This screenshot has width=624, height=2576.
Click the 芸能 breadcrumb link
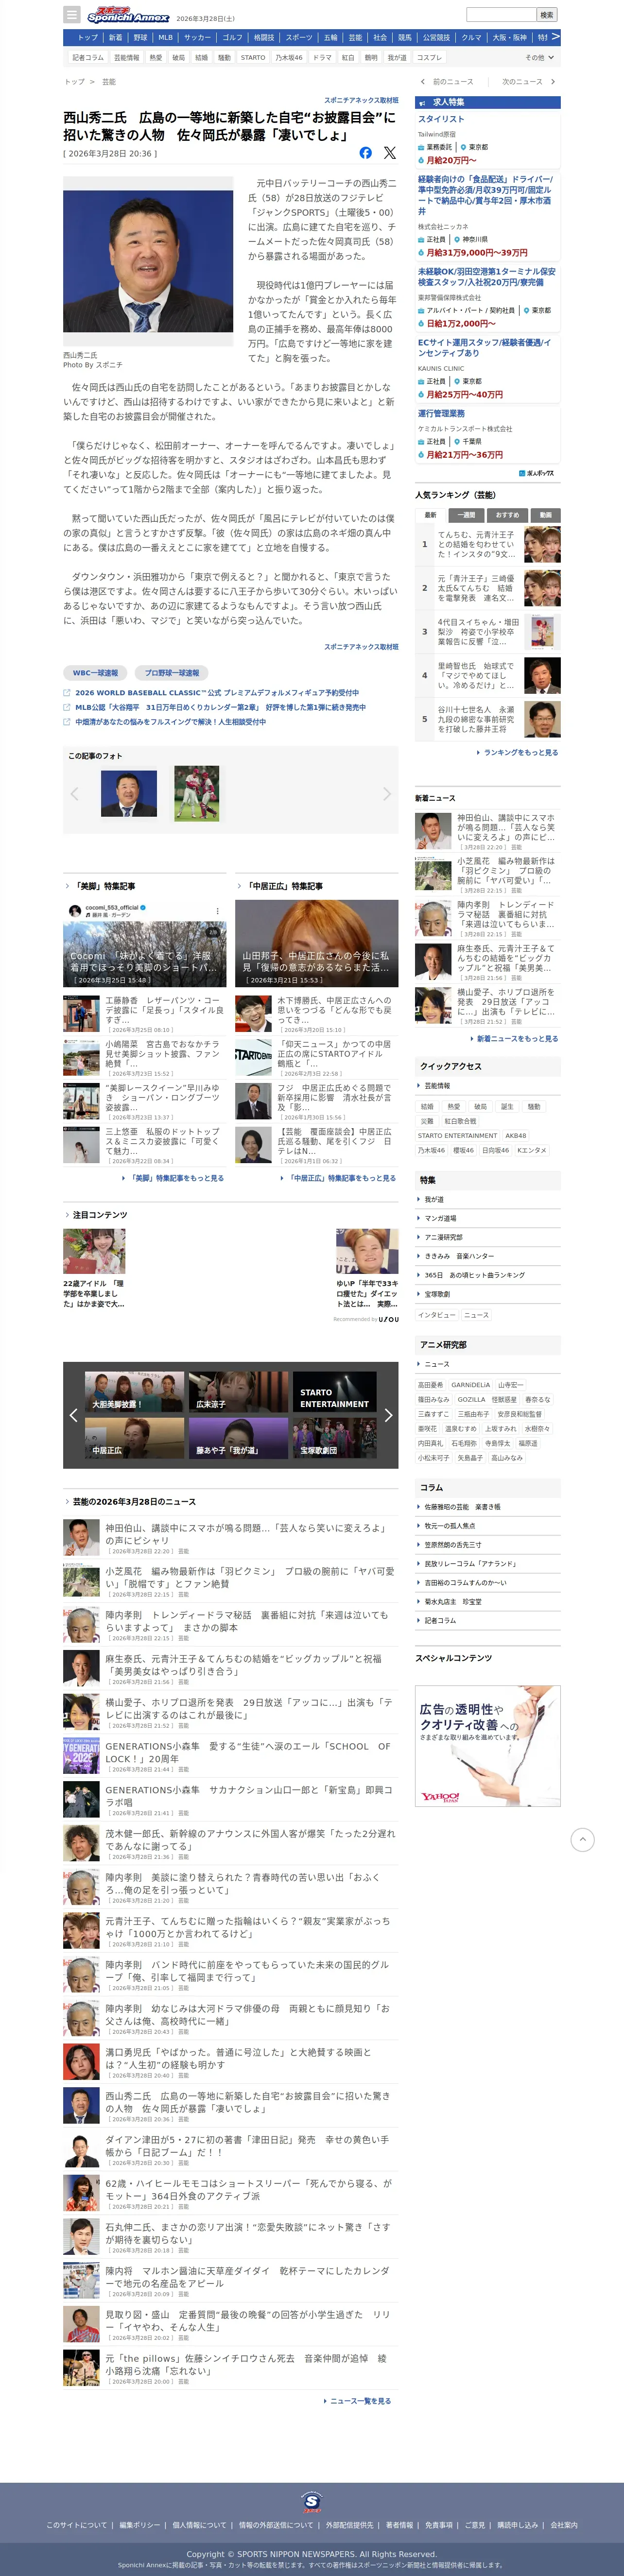click(x=109, y=82)
